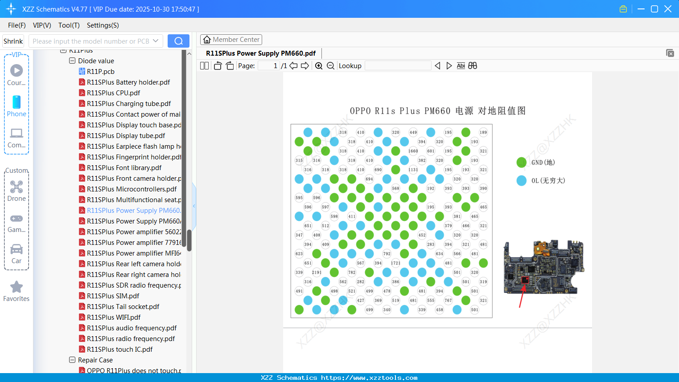Collapse the R11Plus tree node

click(x=63, y=51)
